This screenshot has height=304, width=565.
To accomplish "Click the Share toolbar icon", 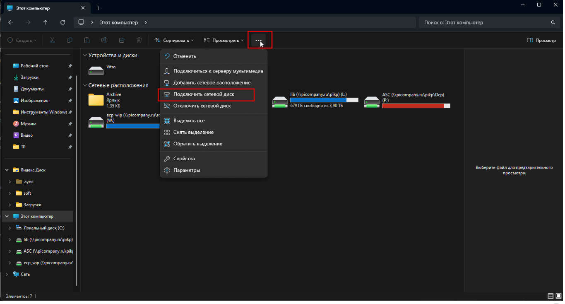I will [122, 40].
